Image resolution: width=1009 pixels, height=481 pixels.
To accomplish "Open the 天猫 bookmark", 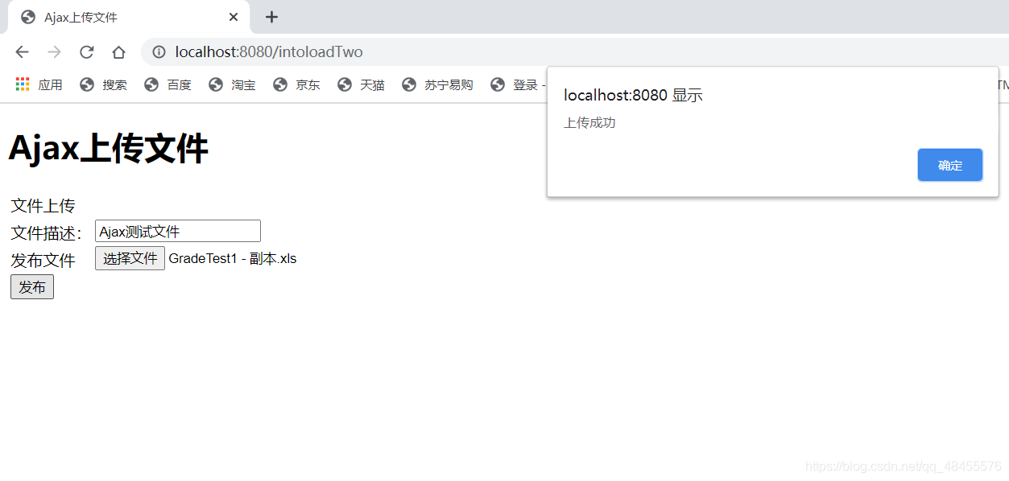I will [x=361, y=84].
